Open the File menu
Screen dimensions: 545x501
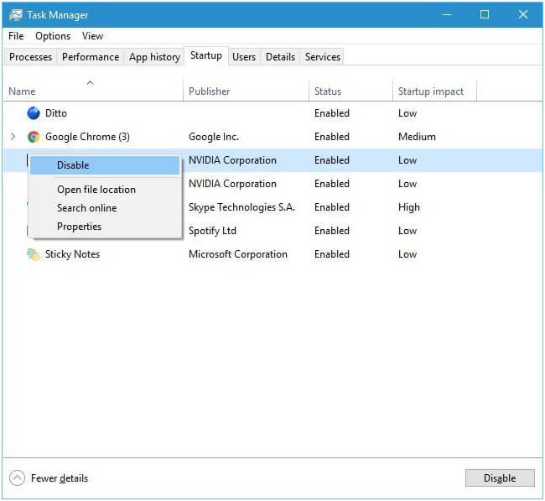pyautogui.click(x=16, y=36)
